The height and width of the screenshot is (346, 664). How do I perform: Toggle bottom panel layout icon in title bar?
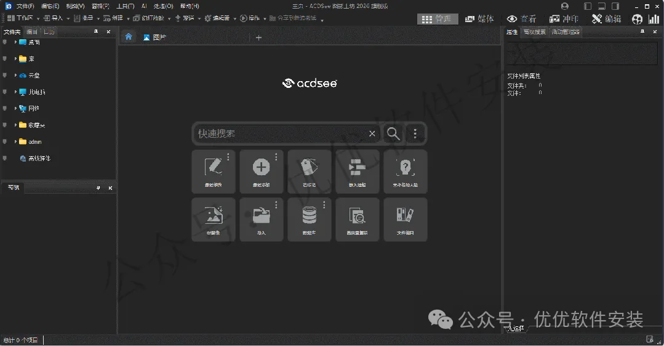[601, 6]
